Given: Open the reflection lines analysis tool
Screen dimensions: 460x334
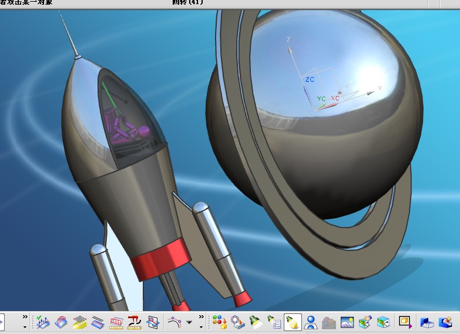Looking at the screenshot, I should click(98, 322).
